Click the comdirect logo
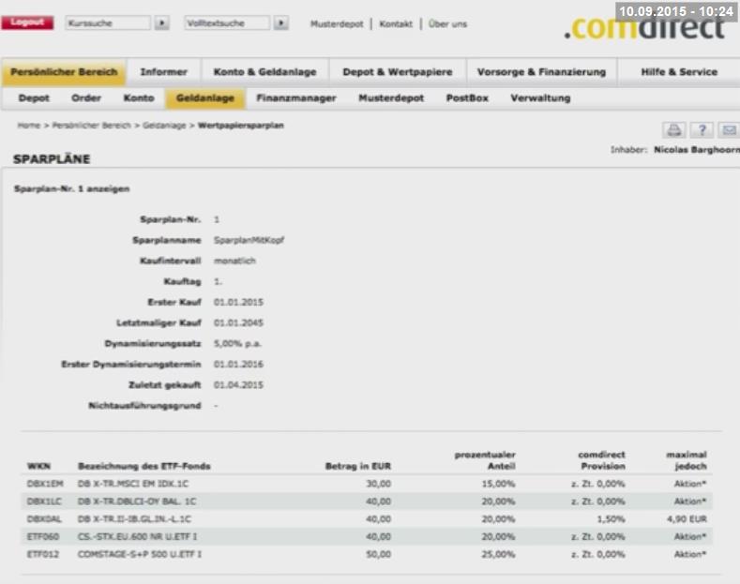This screenshot has width=740, height=584. 644,27
